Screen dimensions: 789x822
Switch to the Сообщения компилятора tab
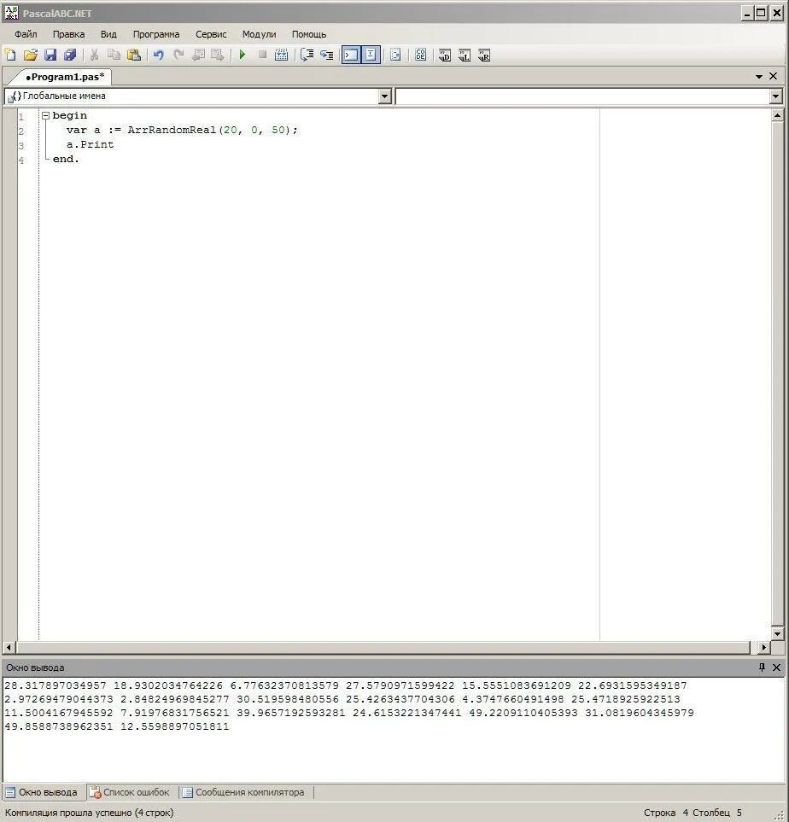244,792
